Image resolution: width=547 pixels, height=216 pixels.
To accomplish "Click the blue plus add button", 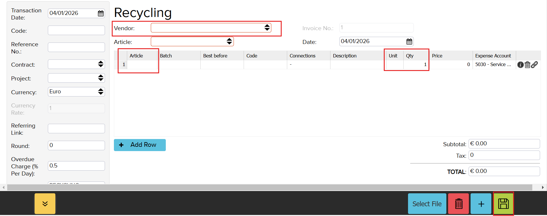I will click(481, 204).
